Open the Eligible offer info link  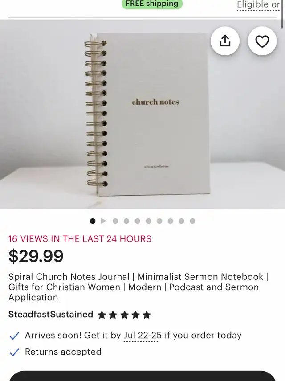(258, 5)
